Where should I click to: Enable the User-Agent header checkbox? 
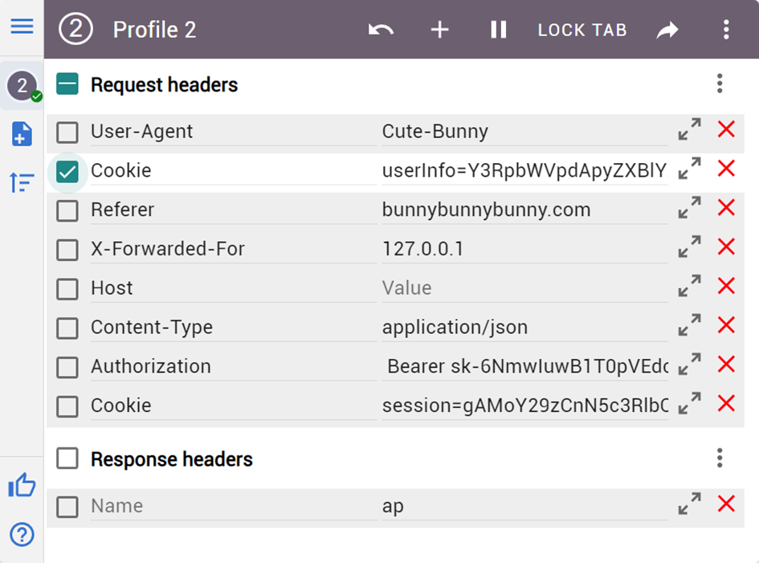[x=67, y=133]
